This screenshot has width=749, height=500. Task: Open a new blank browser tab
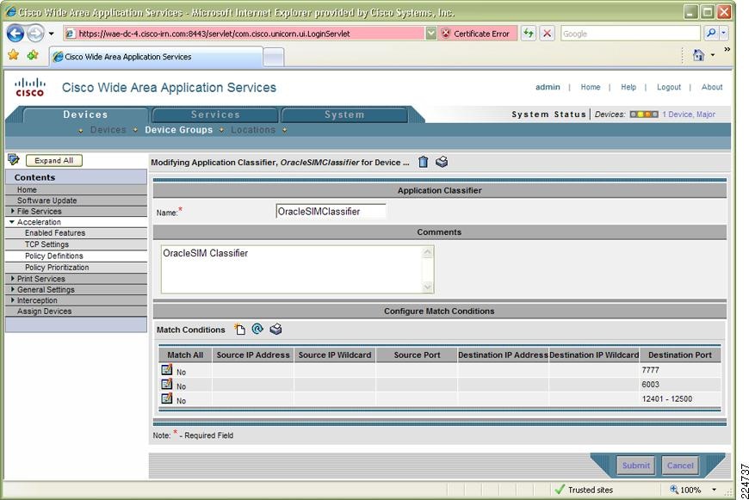(x=274, y=58)
